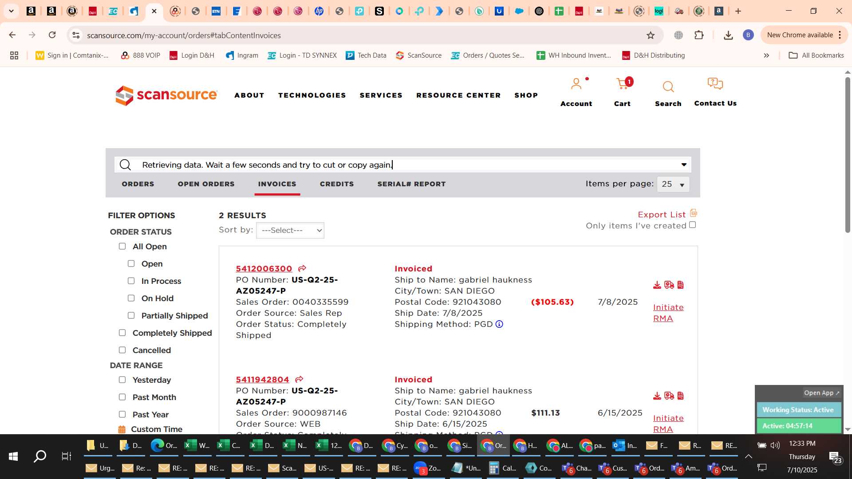Screen dimensions: 852x479
Task: Click the page vertical scrollbar
Action: [x=848, y=155]
